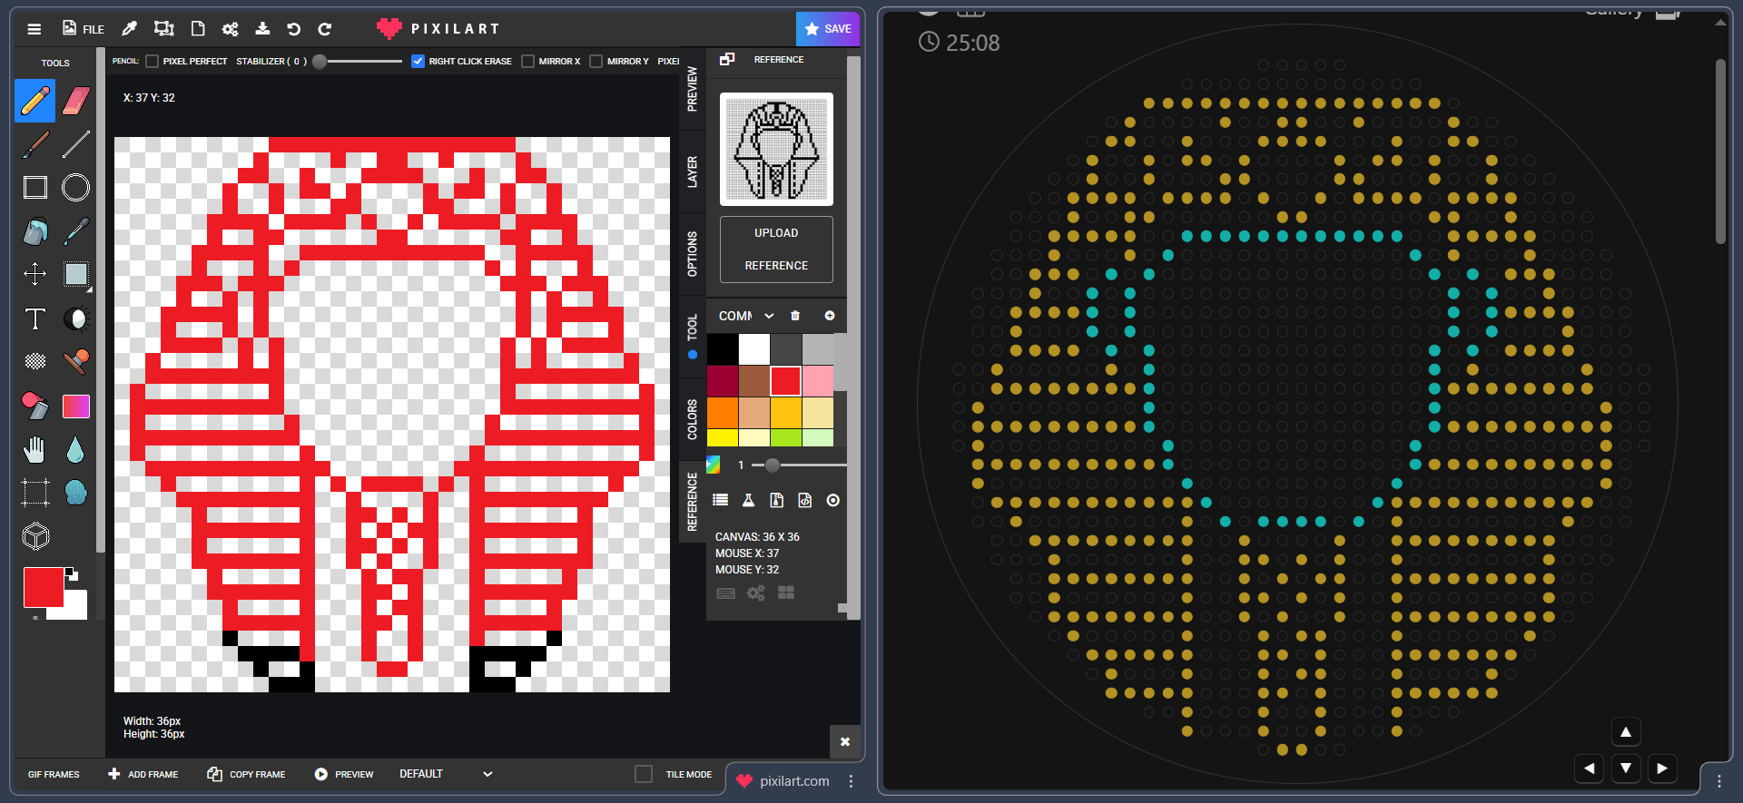1743x803 pixels.
Task: Activate the Hand pan tool
Action: coord(35,449)
